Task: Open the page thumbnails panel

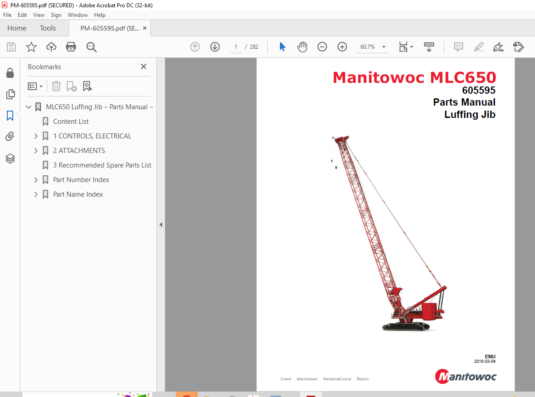Action: click(x=10, y=94)
